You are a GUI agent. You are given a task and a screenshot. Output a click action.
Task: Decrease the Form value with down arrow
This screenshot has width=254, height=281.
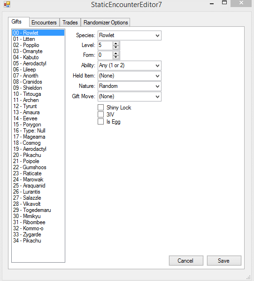click(116, 57)
